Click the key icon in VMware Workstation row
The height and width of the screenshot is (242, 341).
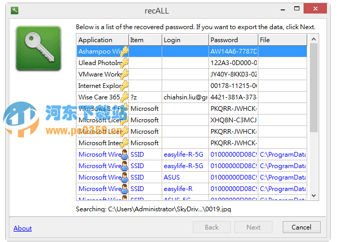(x=125, y=74)
